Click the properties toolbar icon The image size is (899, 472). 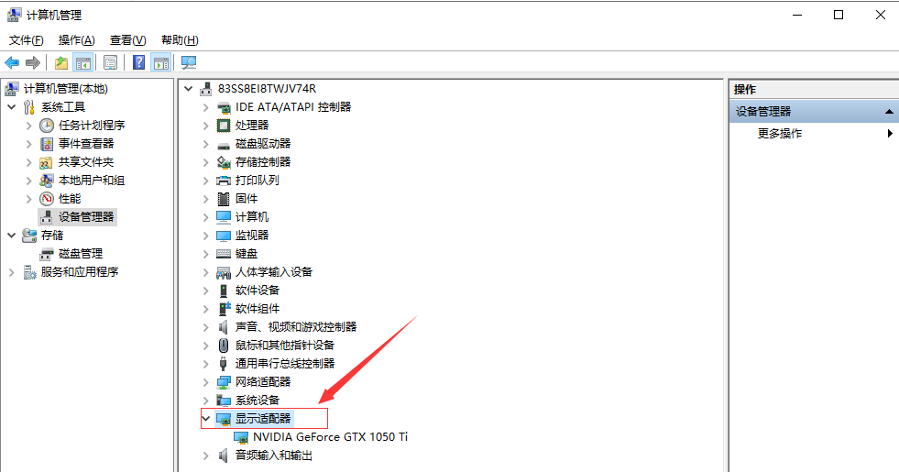point(110,62)
